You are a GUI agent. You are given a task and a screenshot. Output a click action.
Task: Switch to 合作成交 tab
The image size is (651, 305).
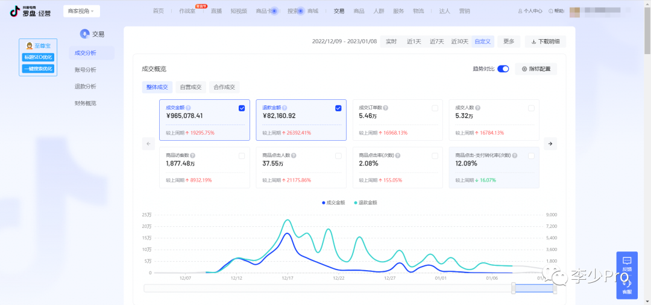(x=224, y=87)
